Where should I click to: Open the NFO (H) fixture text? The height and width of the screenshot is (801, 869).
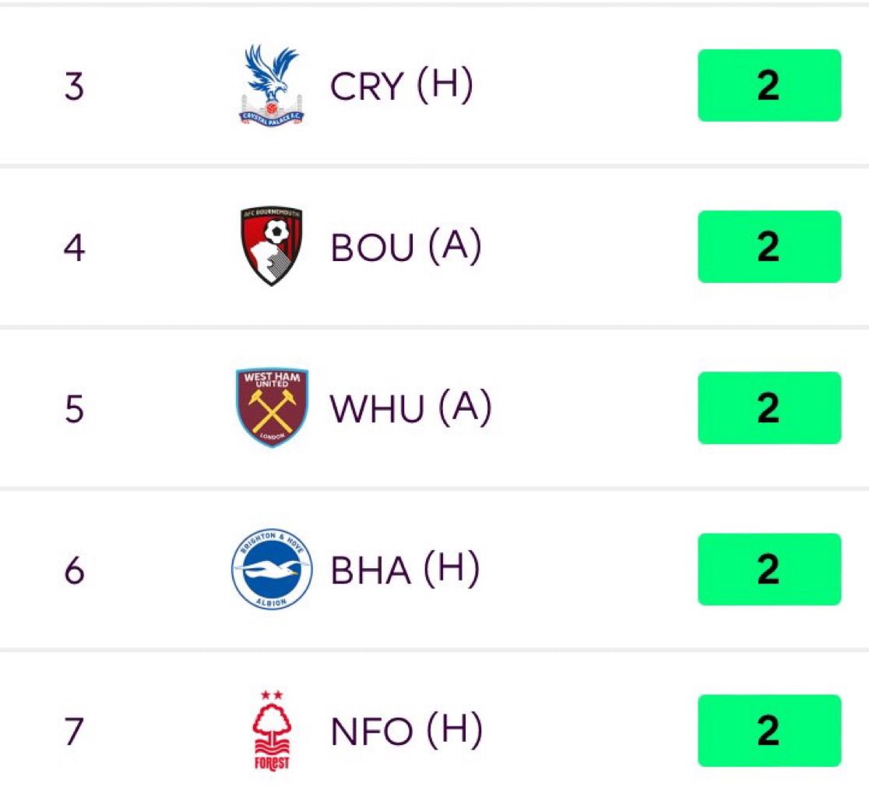point(406,731)
